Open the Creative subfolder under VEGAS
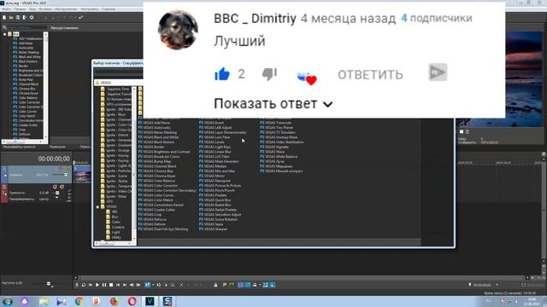Image resolution: width=547 pixels, height=307 pixels. [x=115, y=227]
